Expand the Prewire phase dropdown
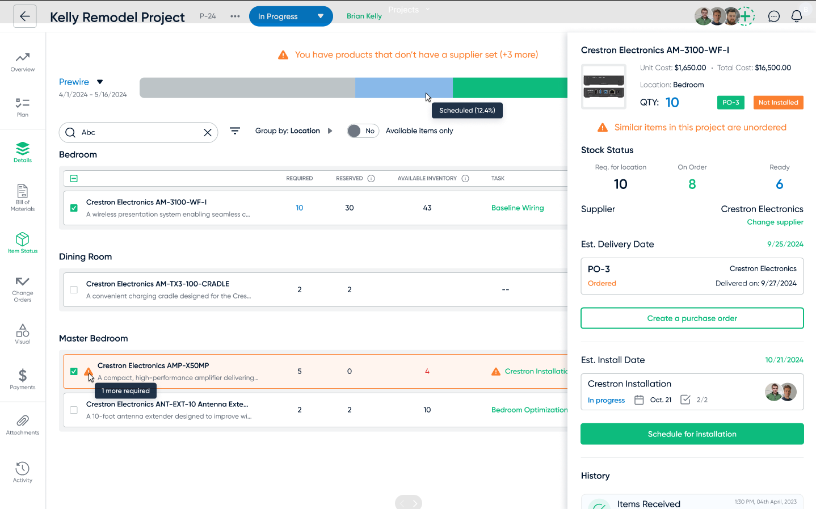Viewport: 816px width, 509px height. tap(100, 82)
